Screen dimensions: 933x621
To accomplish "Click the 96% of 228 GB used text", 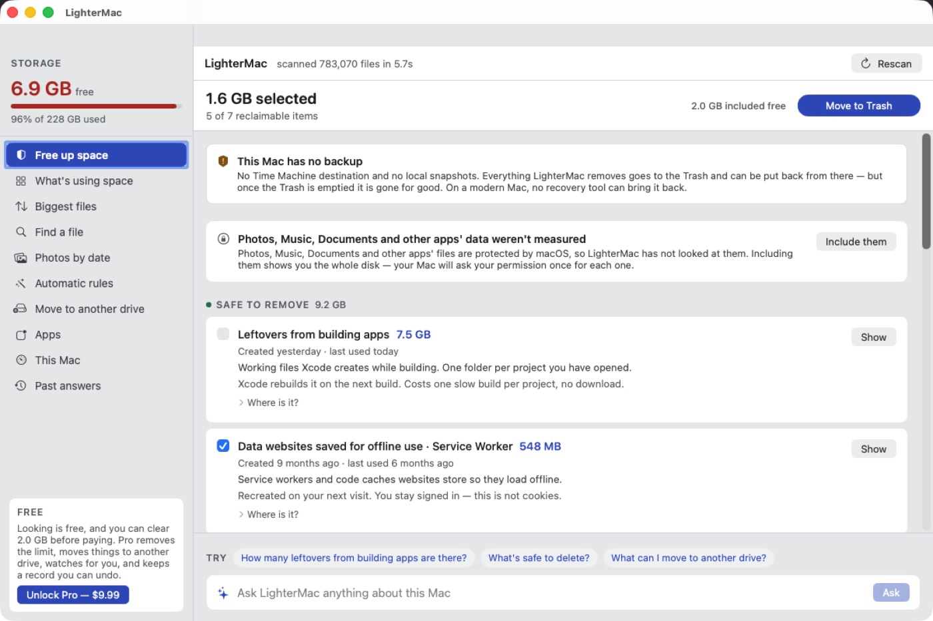I will [58, 119].
